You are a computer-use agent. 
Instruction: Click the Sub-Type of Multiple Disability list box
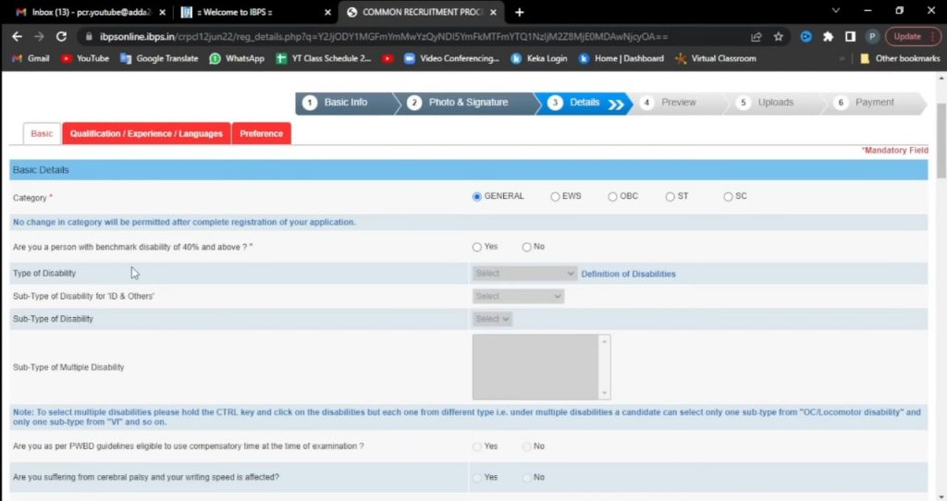[535, 367]
